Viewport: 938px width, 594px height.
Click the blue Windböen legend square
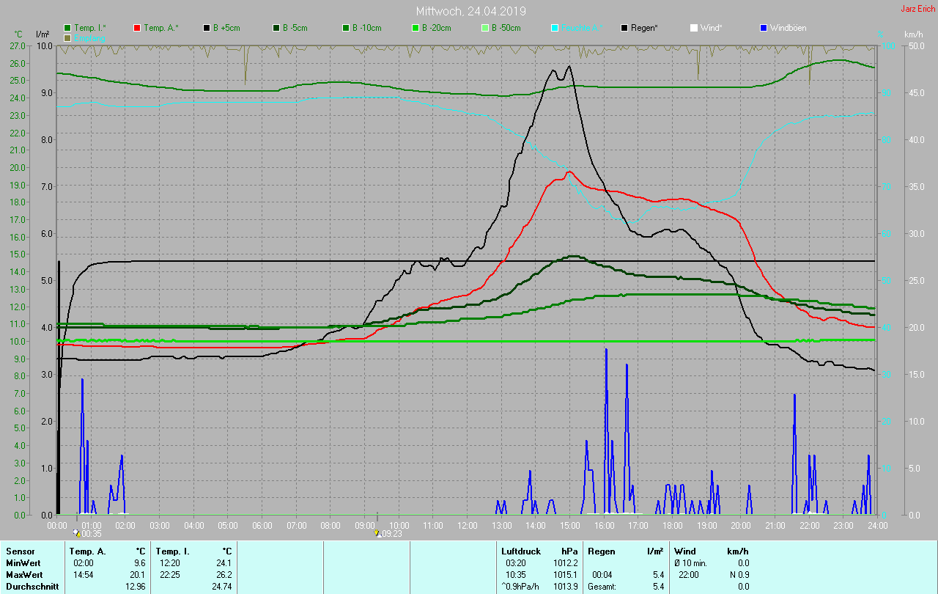pyautogui.click(x=764, y=28)
